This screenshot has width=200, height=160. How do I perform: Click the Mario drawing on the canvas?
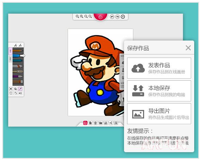click(x=97, y=75)
